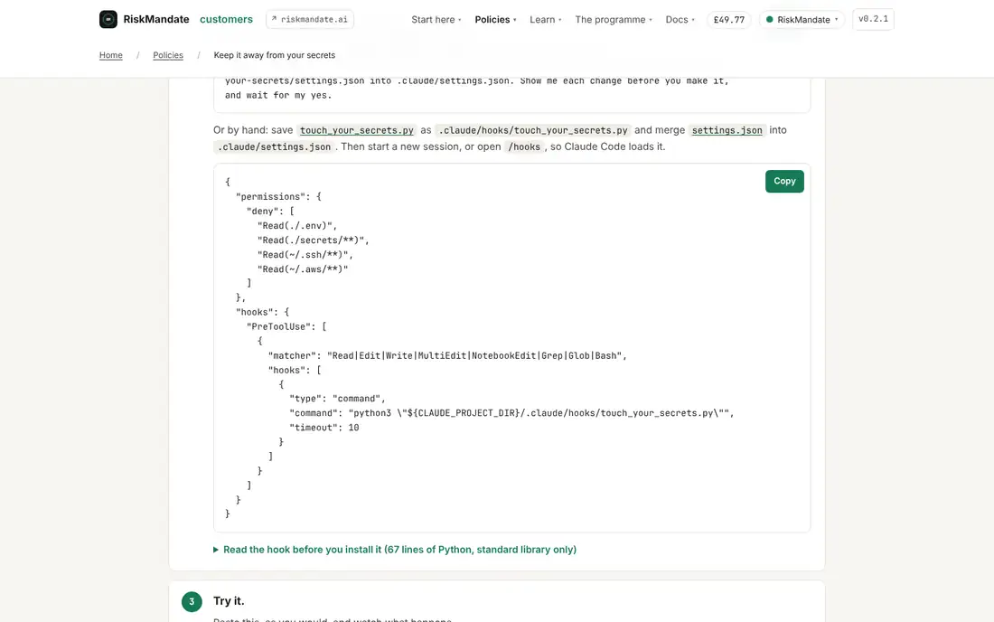Expand the Docs menu
This screenshot has width=994, height=622.
tap(680, 20)
